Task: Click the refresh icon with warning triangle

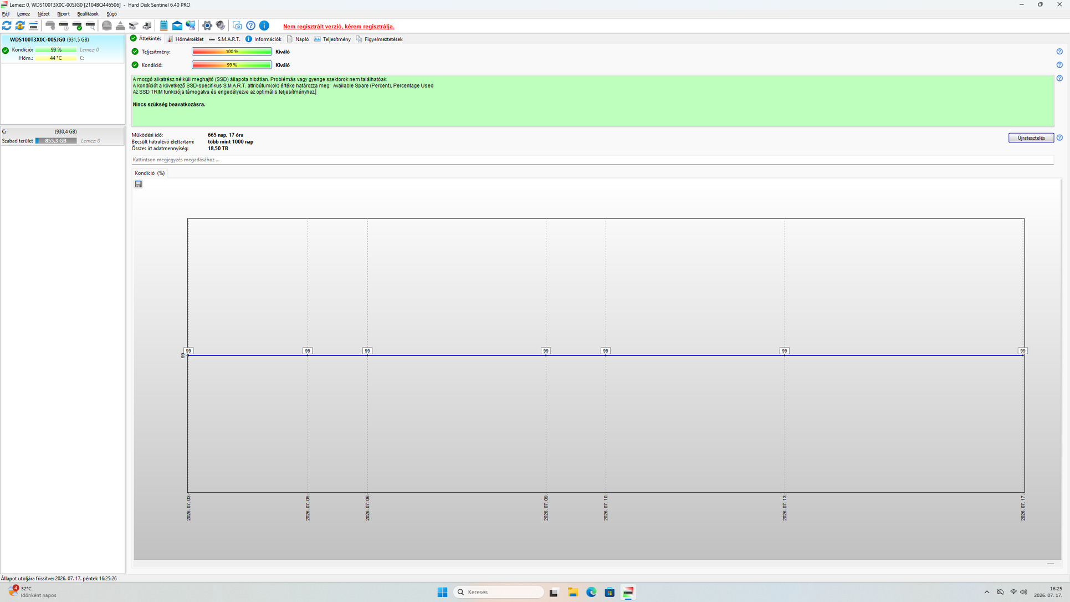Action: click(20, 25)
